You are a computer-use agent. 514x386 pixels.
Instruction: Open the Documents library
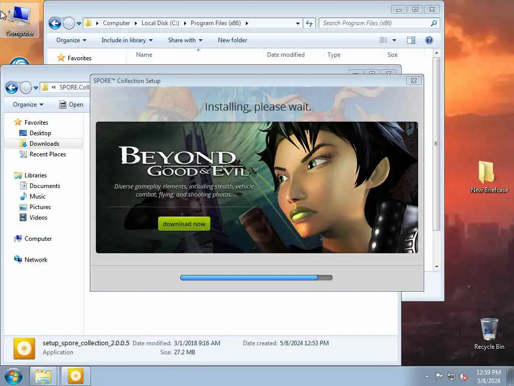tap(40, 186)
